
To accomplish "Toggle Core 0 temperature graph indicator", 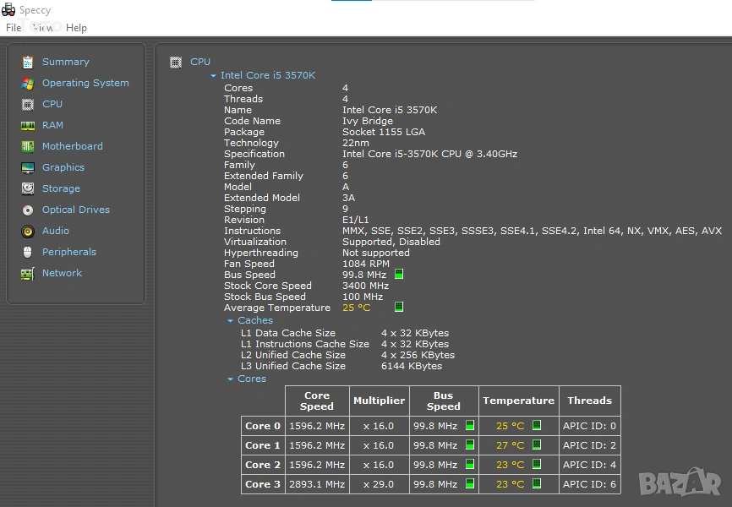I will [x=536, y=426].
